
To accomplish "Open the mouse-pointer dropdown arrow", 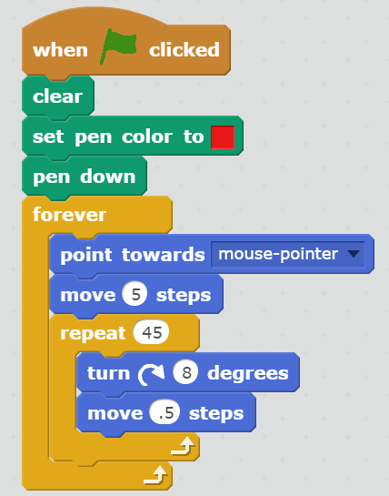I will (353, 254).
